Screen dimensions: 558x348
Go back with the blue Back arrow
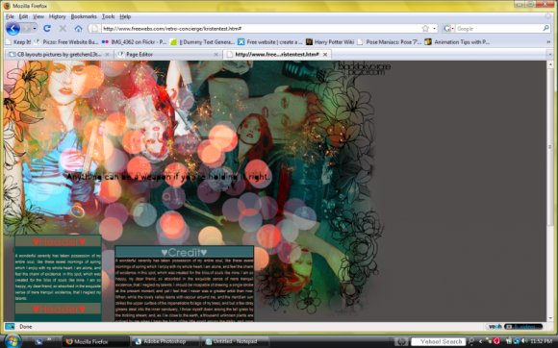point(13,29)
